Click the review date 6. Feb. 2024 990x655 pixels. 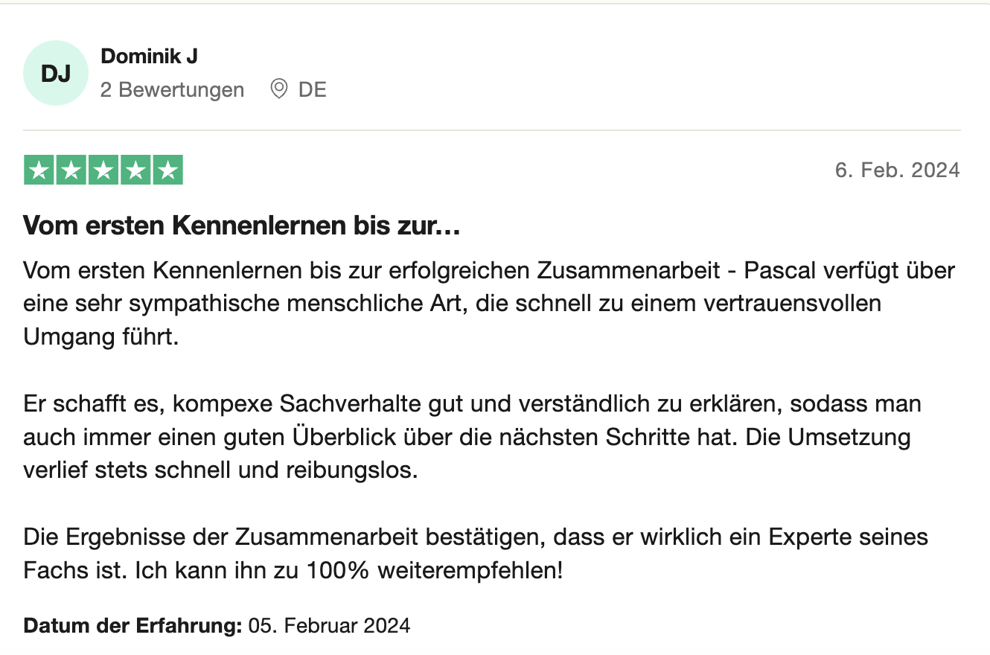[x=897, y=170]
